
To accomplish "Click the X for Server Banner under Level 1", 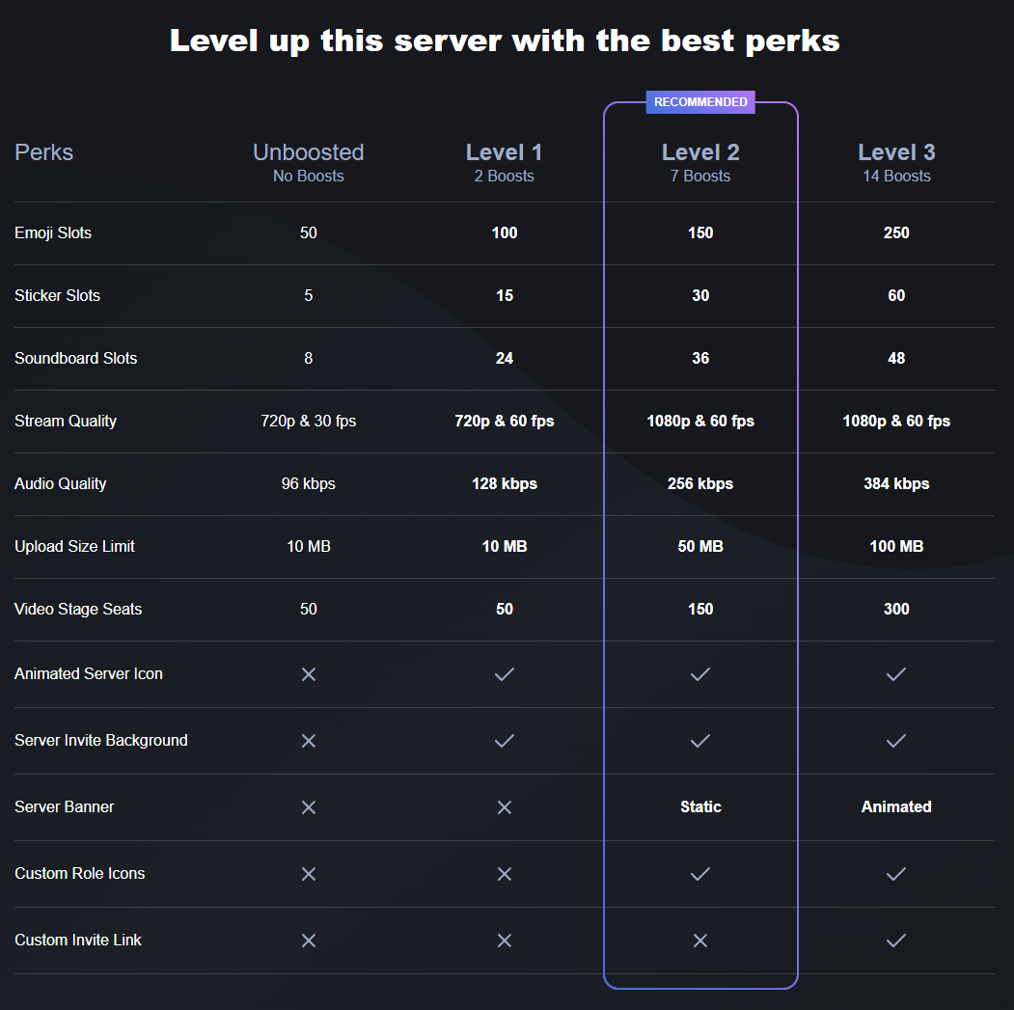I will (x=505, y=807).
